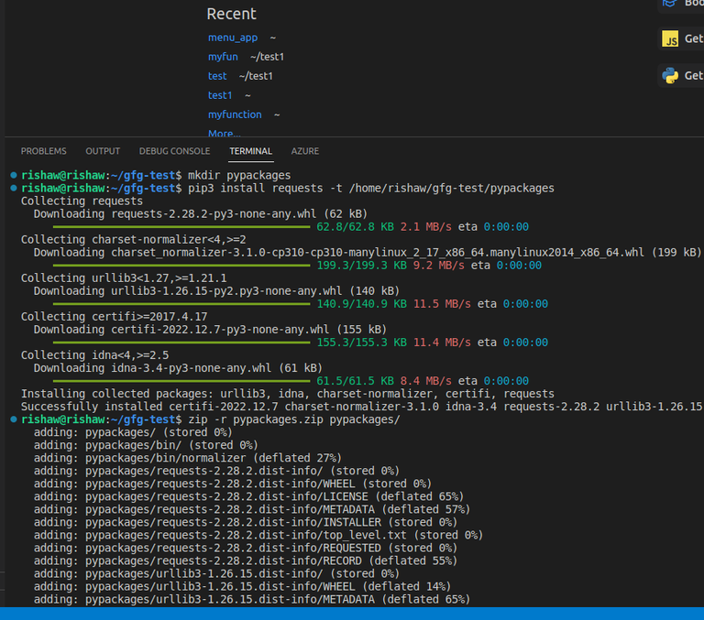The image size is (704, 620).
Task: Open recent folder 'test' located in ~/test1
Action: [x=217, y=76]
